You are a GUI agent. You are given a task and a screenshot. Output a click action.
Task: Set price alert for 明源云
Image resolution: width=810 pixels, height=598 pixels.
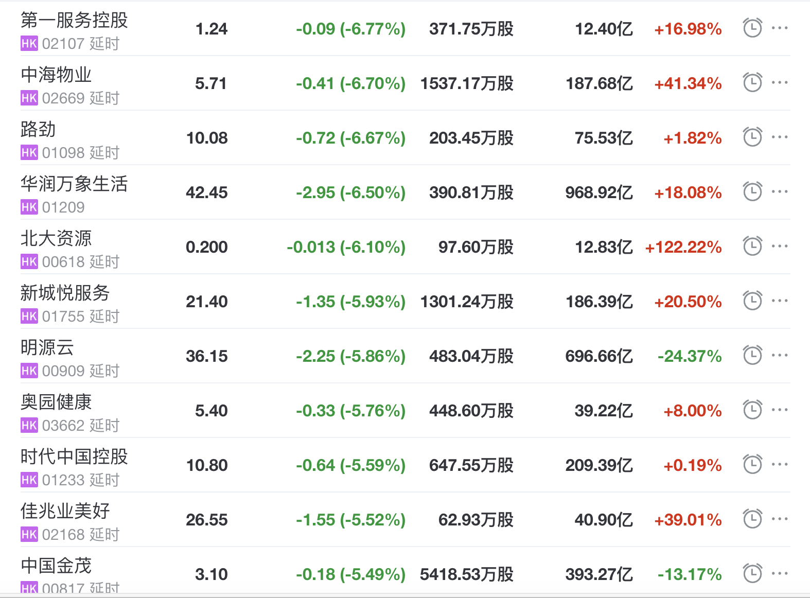pyautogui.click(x=752, y=355)
